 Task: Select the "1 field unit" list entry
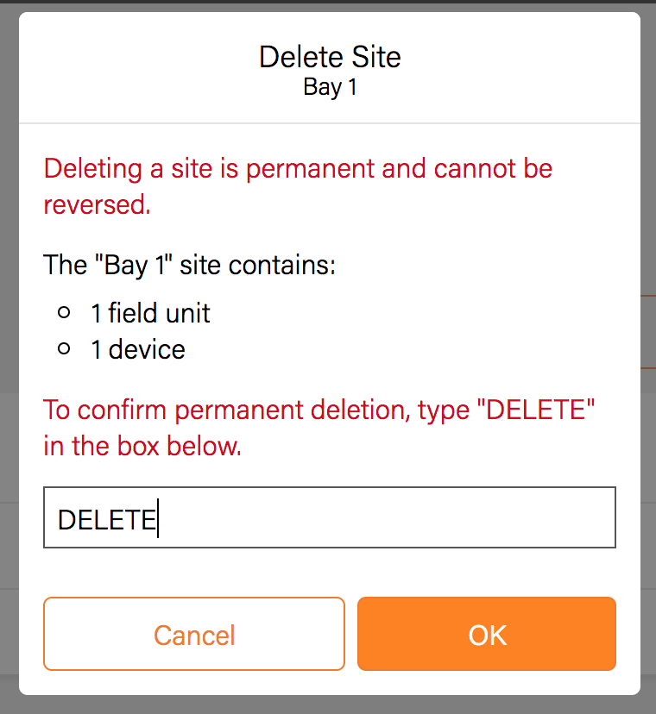tap(150, 312)
